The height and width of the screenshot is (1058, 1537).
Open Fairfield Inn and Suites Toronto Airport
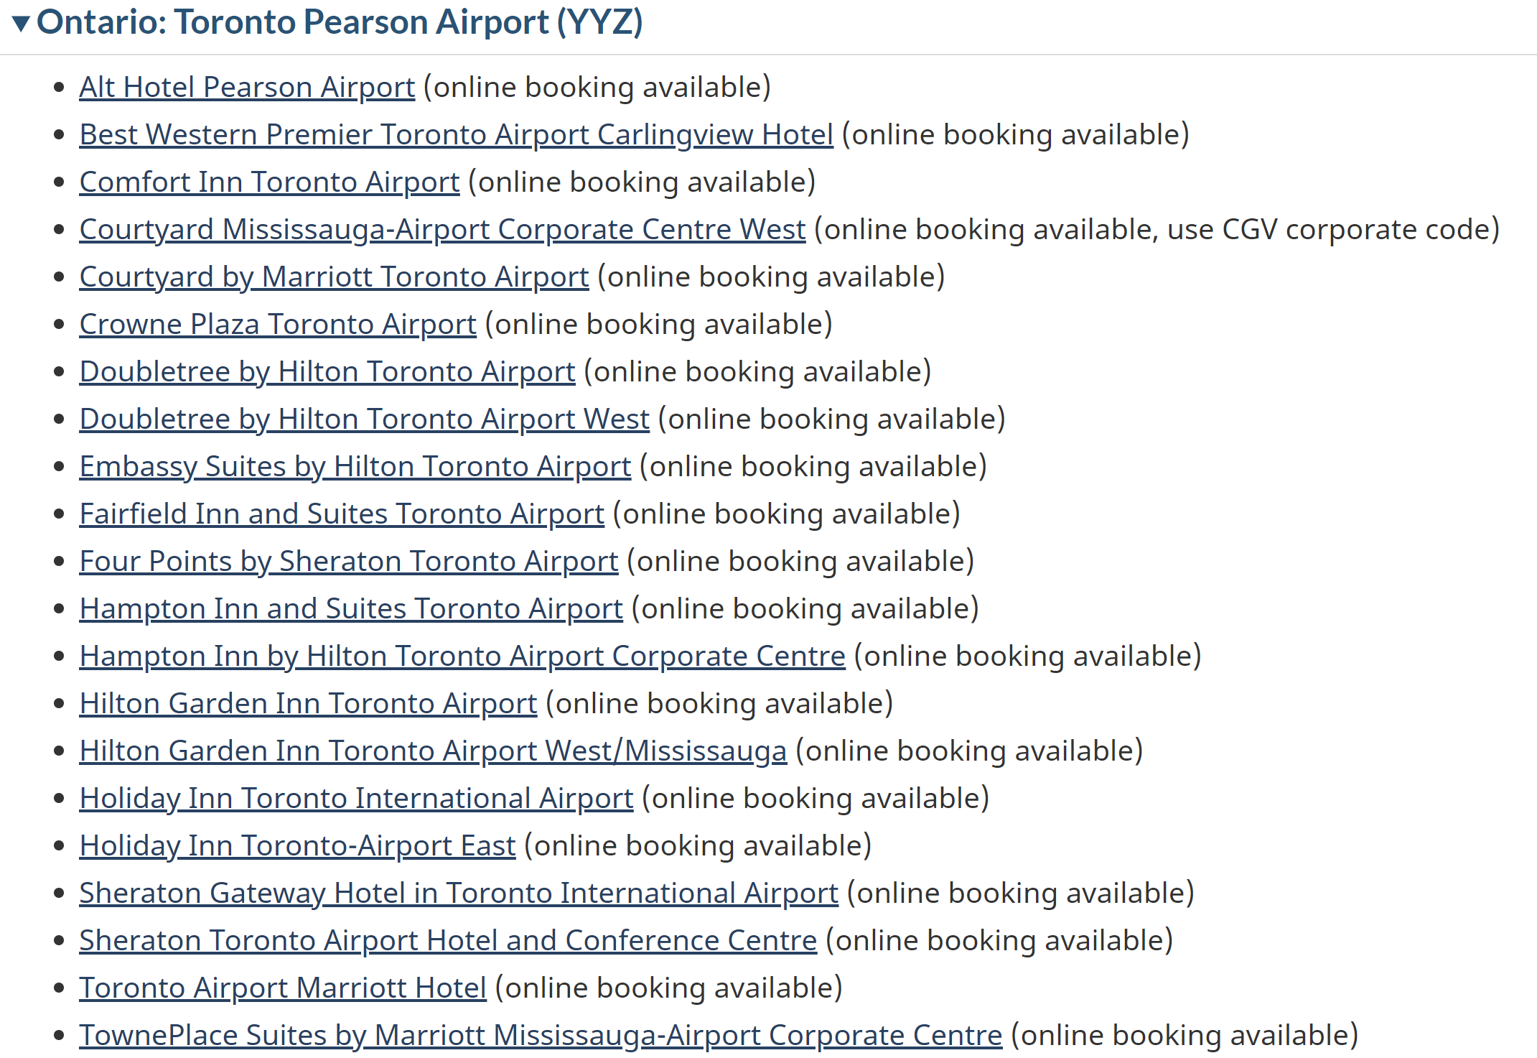pyautogui.click(x=342, y=514)
